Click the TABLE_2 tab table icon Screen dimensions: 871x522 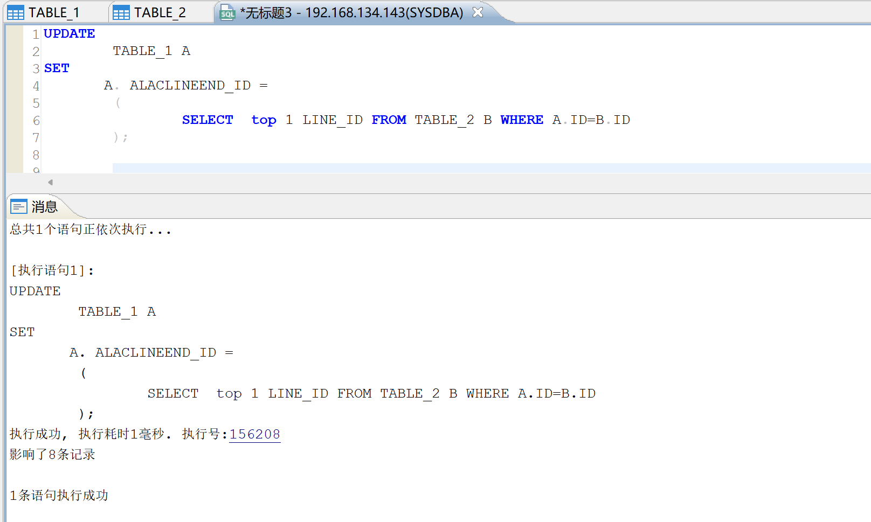click(x=121, y=13)
